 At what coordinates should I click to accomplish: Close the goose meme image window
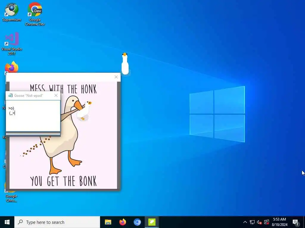(x=116, y=77)
